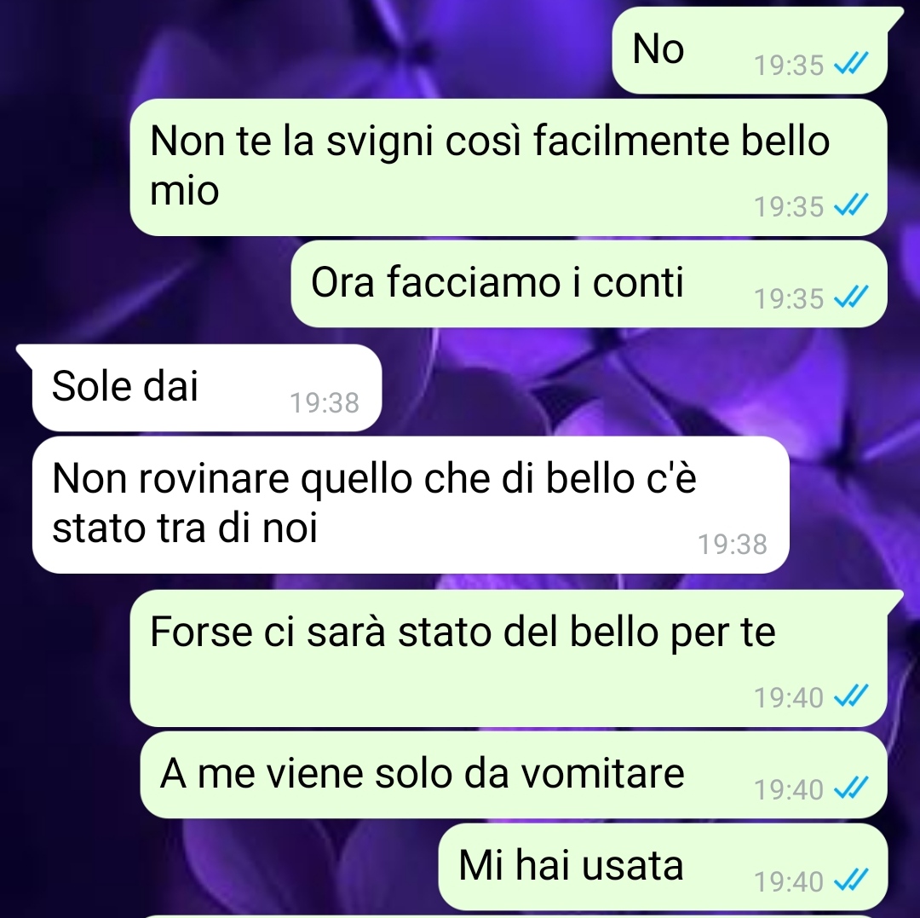Image resolution: width=920 pixels, height=918 pixels.
Task: Tap the 19:40 timestamp beside "Mi hai usata"
Action: tap(789, 881)
